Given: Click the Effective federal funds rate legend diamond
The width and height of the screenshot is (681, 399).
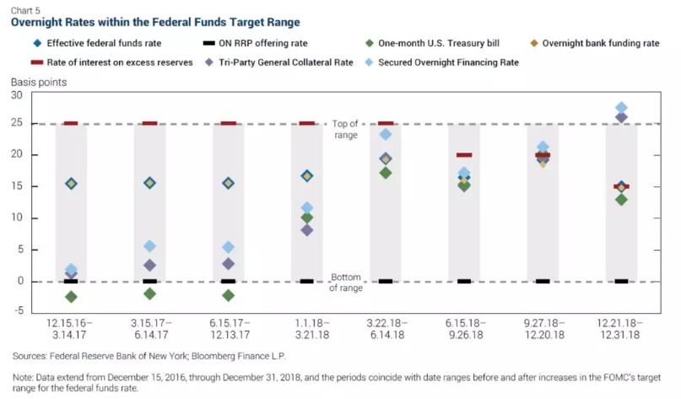Looking at the screenshot, I should point(37,42).
